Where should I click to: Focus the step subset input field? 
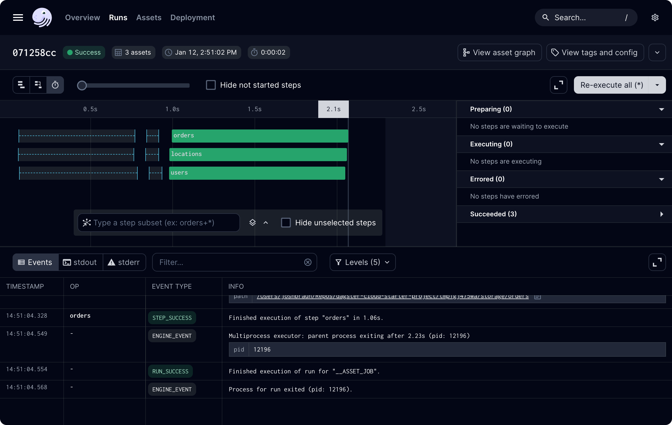(158, 223)
